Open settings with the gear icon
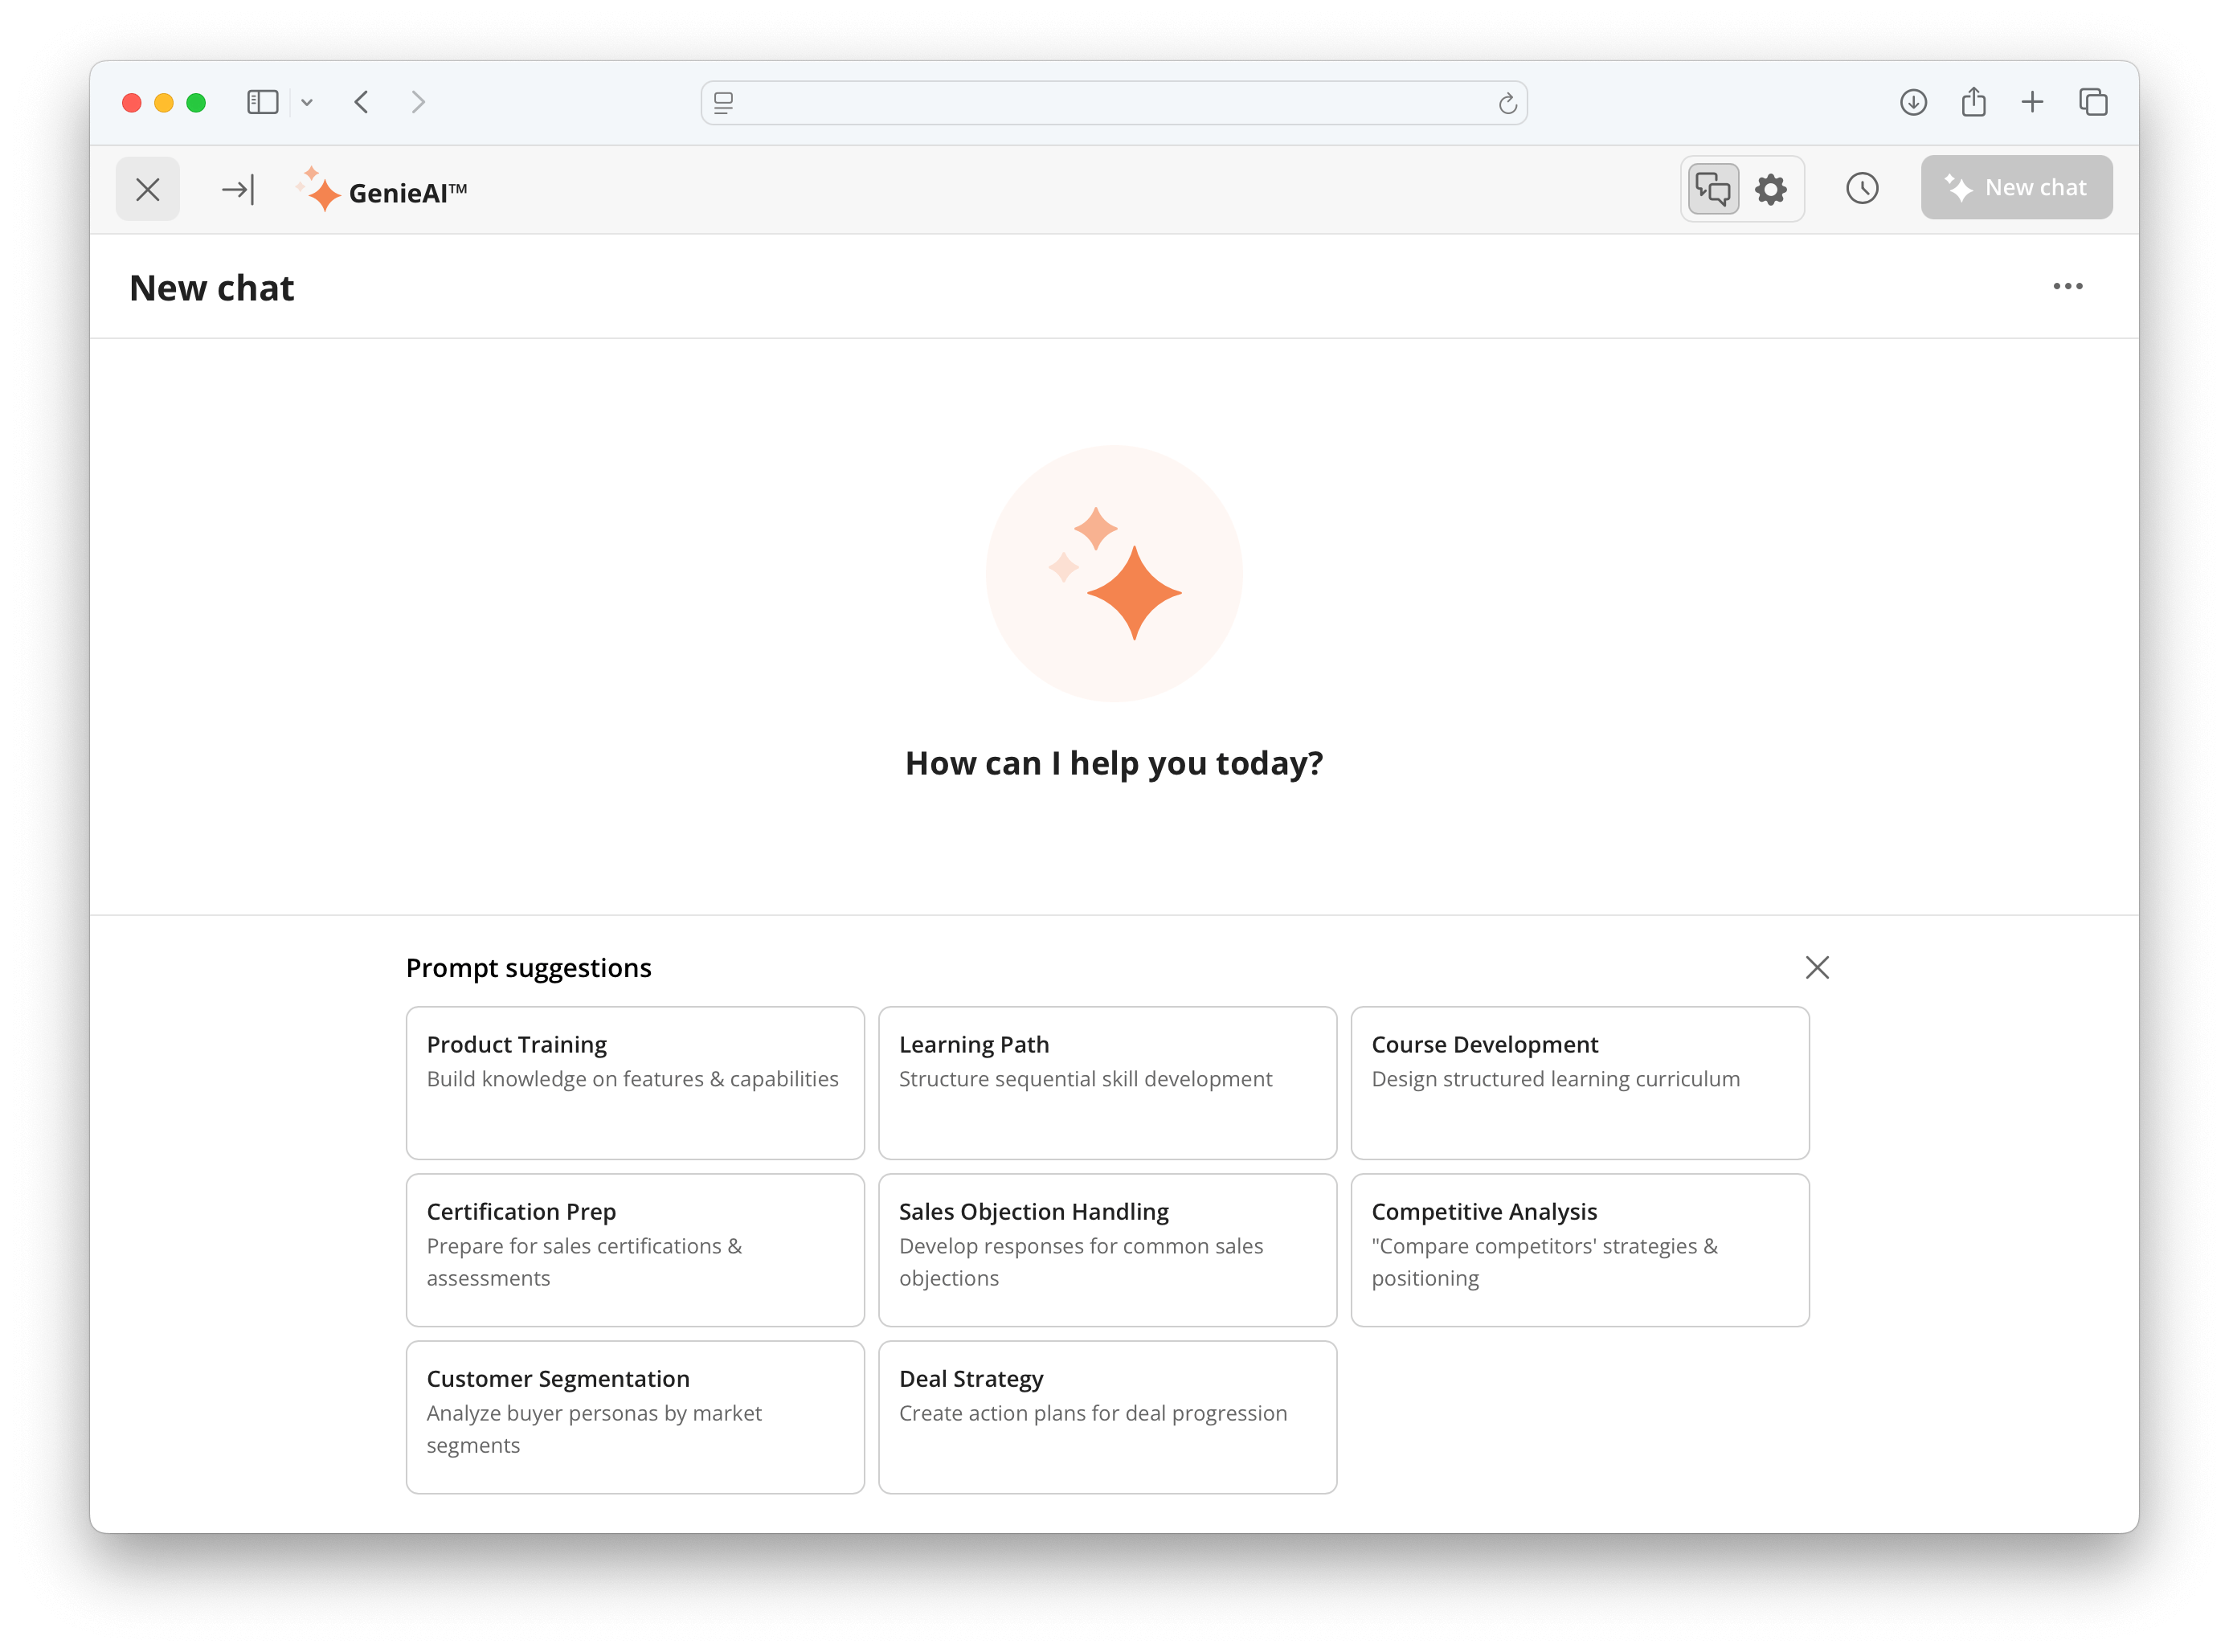Screen dimensions: 2229x1652 click(x=1770, y=188)
